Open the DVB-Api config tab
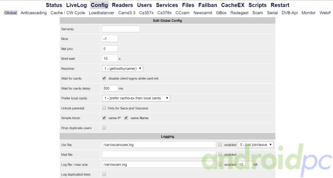This screenshot has width=333, height=178. 289,13
